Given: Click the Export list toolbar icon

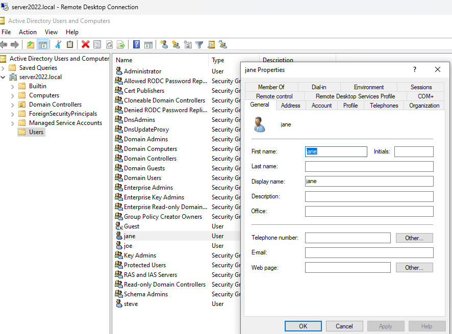Looking at the screenshot, I should point(121,45).
